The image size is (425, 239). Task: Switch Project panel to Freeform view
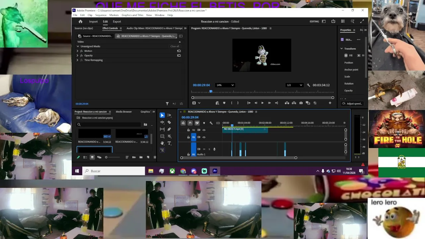click(x=99, y=157)
